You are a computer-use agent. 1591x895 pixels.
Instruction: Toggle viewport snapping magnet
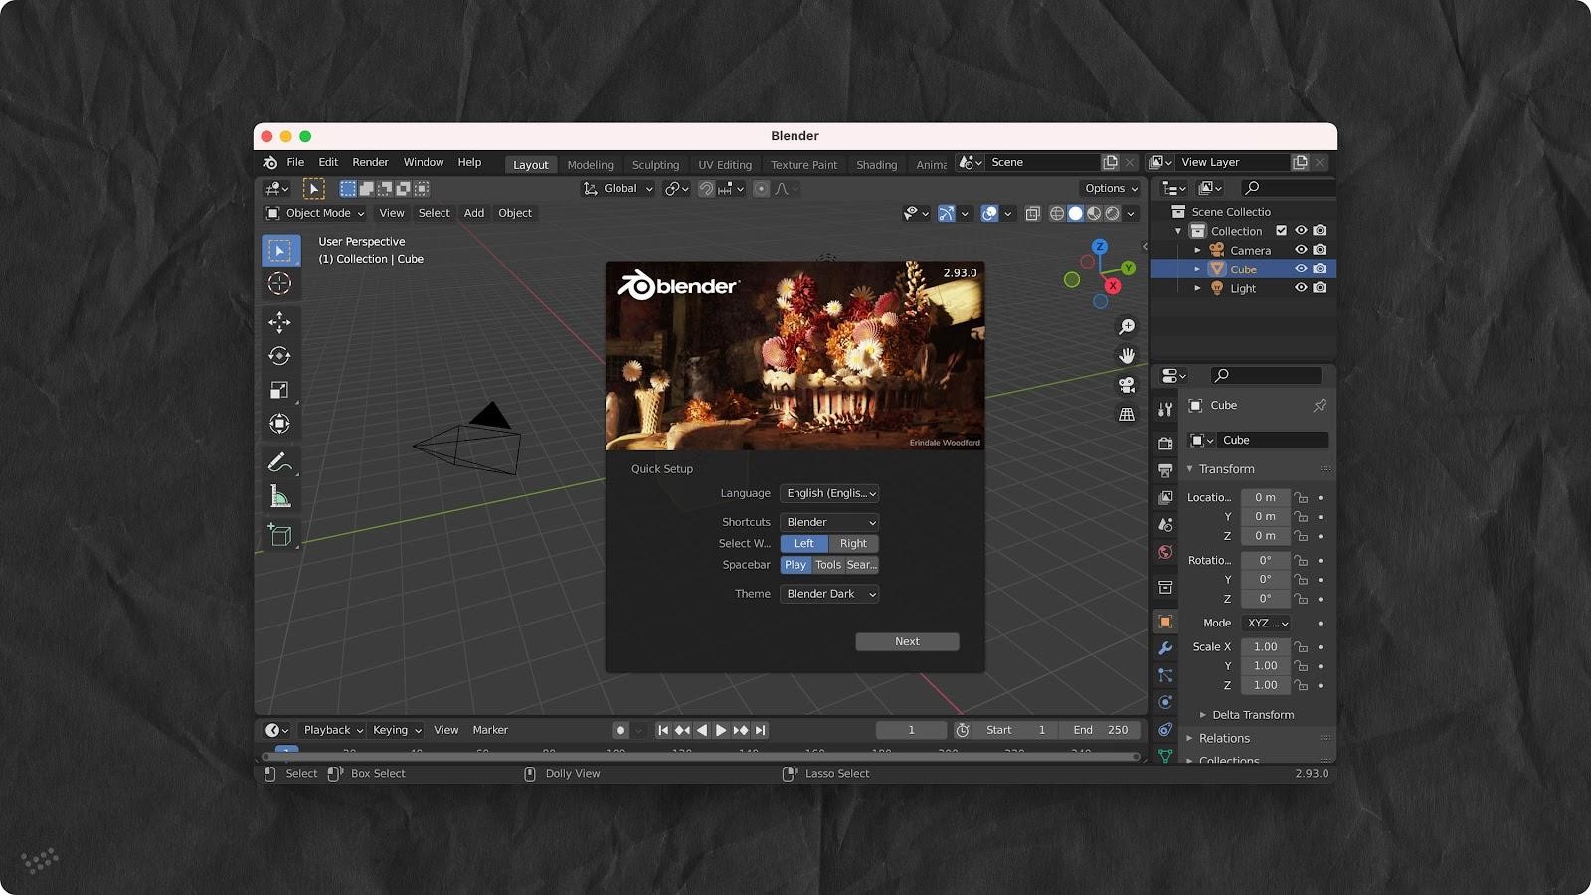[706, 188]
